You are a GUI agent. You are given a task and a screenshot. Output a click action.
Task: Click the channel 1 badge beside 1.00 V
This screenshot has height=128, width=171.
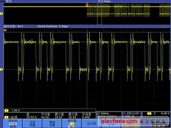pos(6,110)
